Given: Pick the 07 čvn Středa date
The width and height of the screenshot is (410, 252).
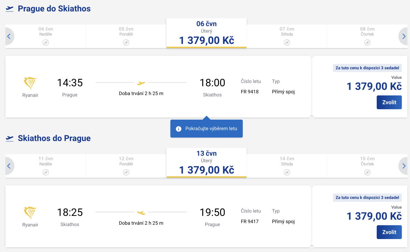Looking at the screenshot, I should (287, 36).
